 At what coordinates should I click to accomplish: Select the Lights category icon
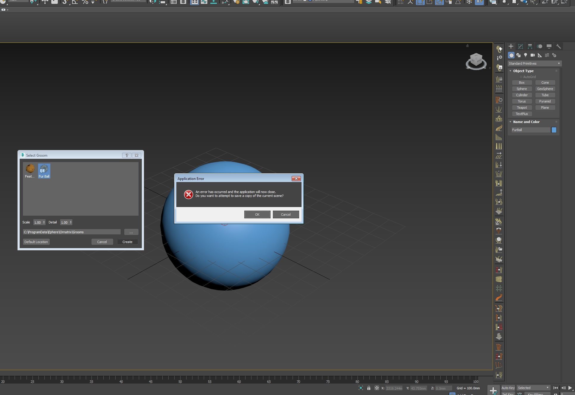526,55
